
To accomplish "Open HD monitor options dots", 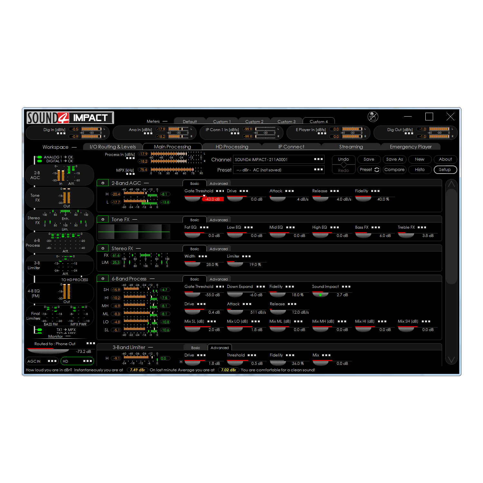I will point(88,361).
